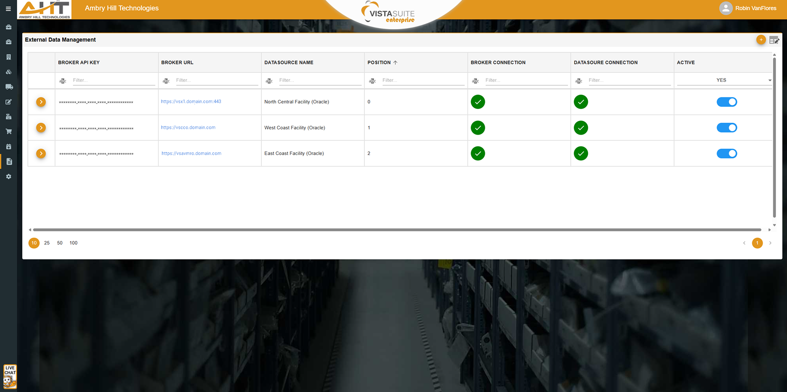
Task: Turn off the West Coast Facility toggle
Action: (726, 128)
